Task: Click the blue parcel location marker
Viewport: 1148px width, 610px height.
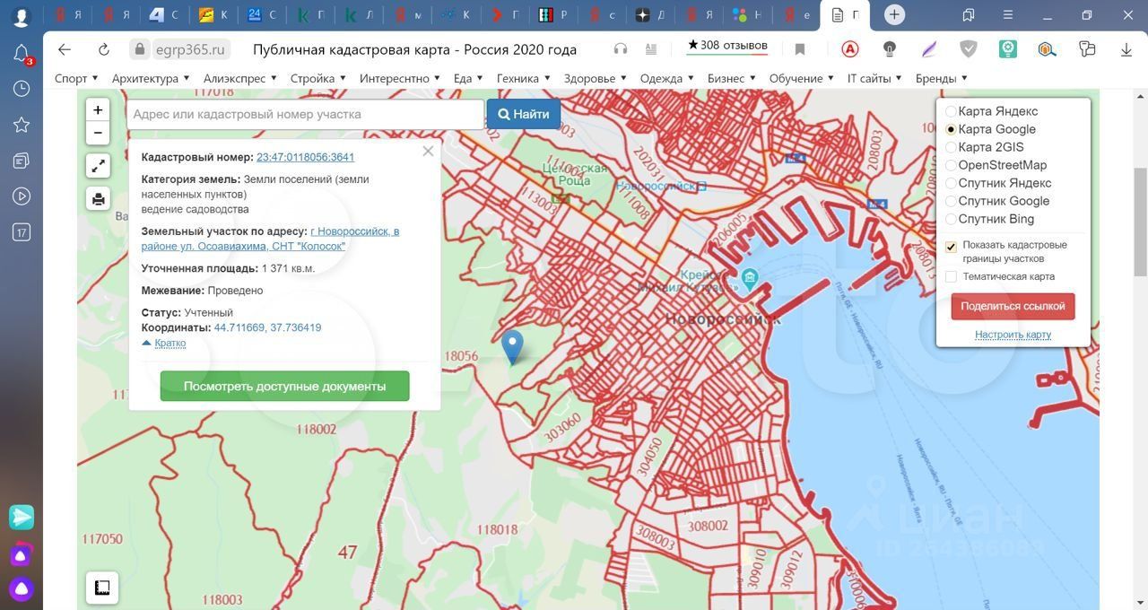Action: tap(512, 346)
